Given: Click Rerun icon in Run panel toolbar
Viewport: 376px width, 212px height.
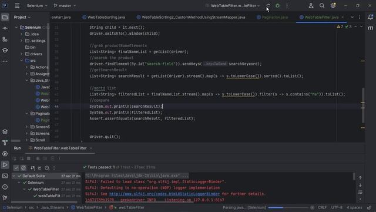Looking at the screenshot, I should (14, 158).
